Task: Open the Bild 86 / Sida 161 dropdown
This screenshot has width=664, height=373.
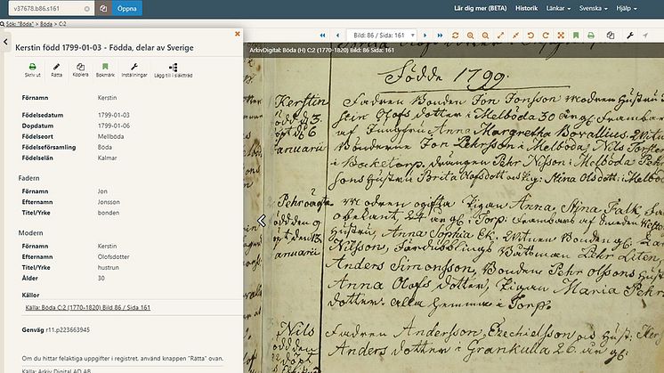Action: (x=381, y=36)
